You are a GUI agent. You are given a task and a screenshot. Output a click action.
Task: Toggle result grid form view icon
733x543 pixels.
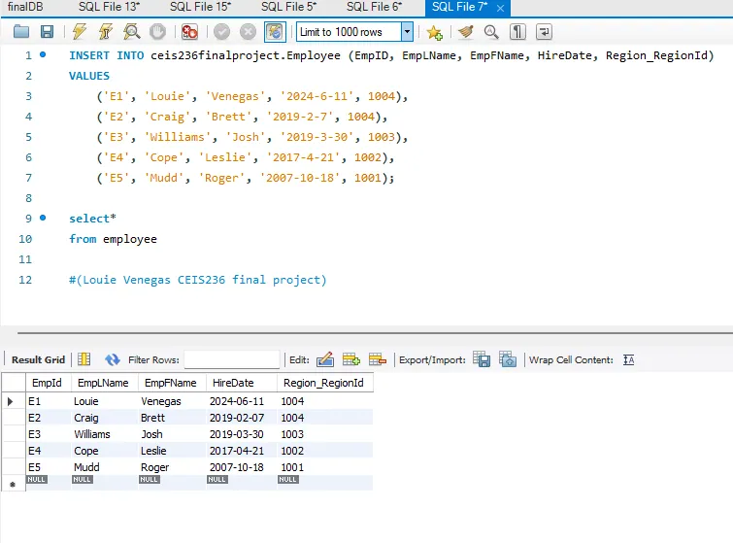point(84,359)
